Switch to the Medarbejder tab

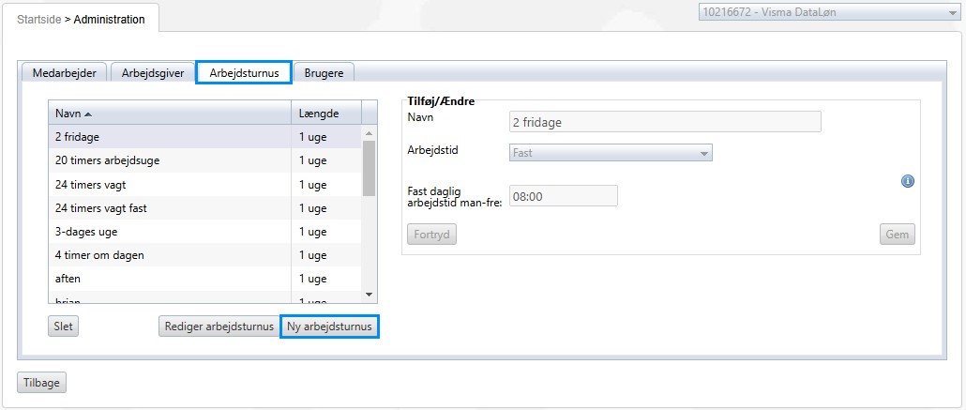click(64, 73)
